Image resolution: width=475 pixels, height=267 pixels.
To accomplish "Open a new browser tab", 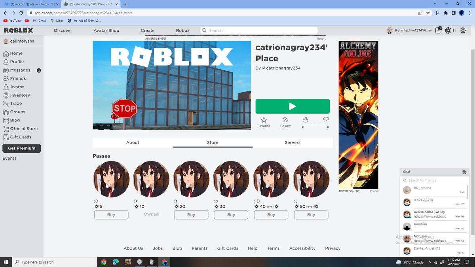I will 126,4.
